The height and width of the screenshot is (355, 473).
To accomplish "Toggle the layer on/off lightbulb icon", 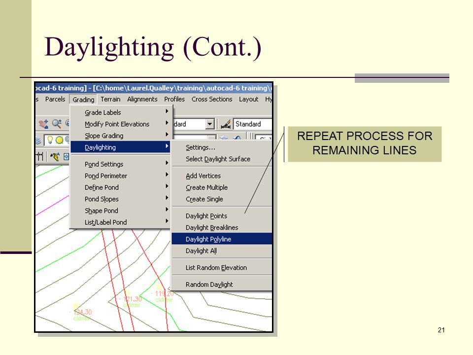I will coord(50,140).
